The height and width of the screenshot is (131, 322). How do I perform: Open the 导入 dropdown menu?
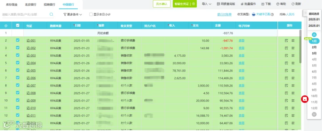[x=206, y=4]
